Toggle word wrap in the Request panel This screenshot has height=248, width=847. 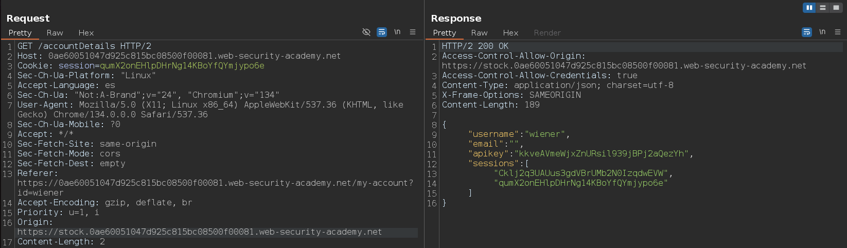[382, 32]
